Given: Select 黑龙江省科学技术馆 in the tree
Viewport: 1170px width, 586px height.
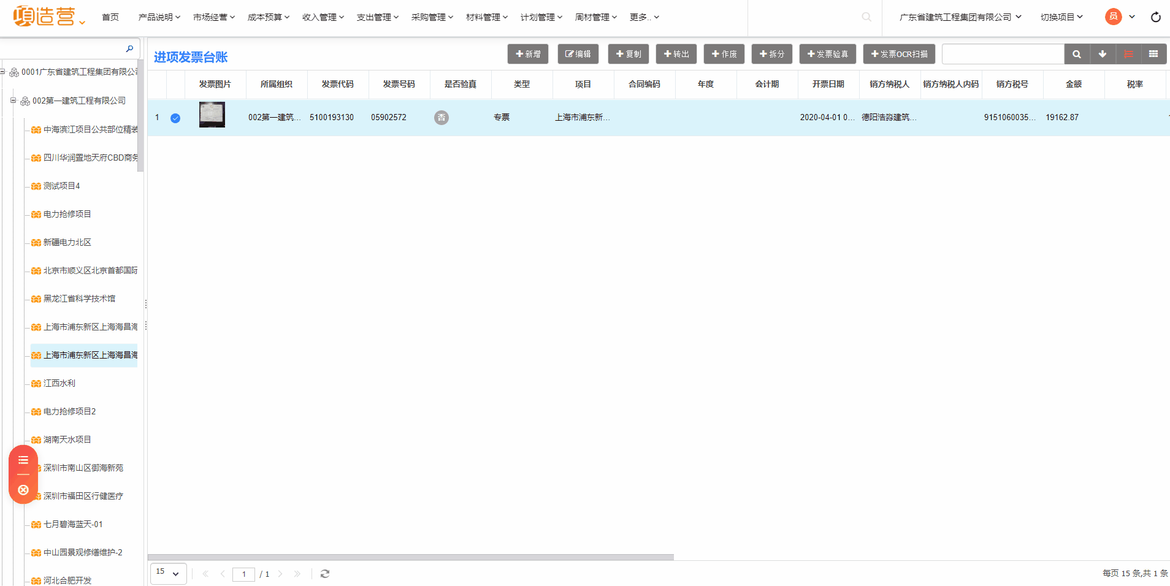Looking at the screenshot, I should 79,299.
